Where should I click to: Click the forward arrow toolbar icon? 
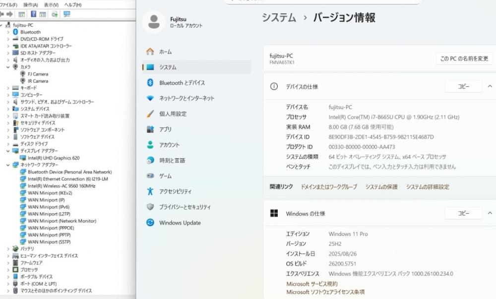coord(8,14)
